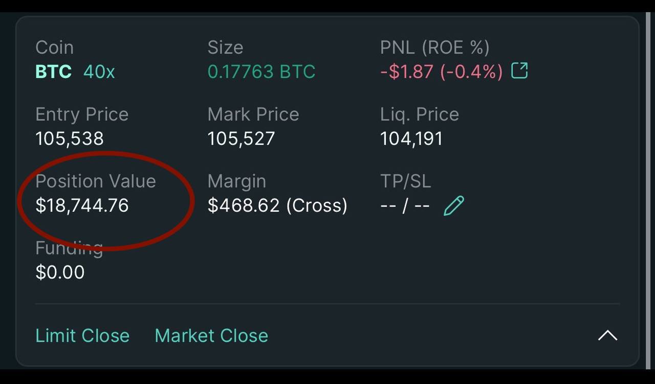Open the share PNL icon
Screen dimensions: 655x384
(519, 70)
